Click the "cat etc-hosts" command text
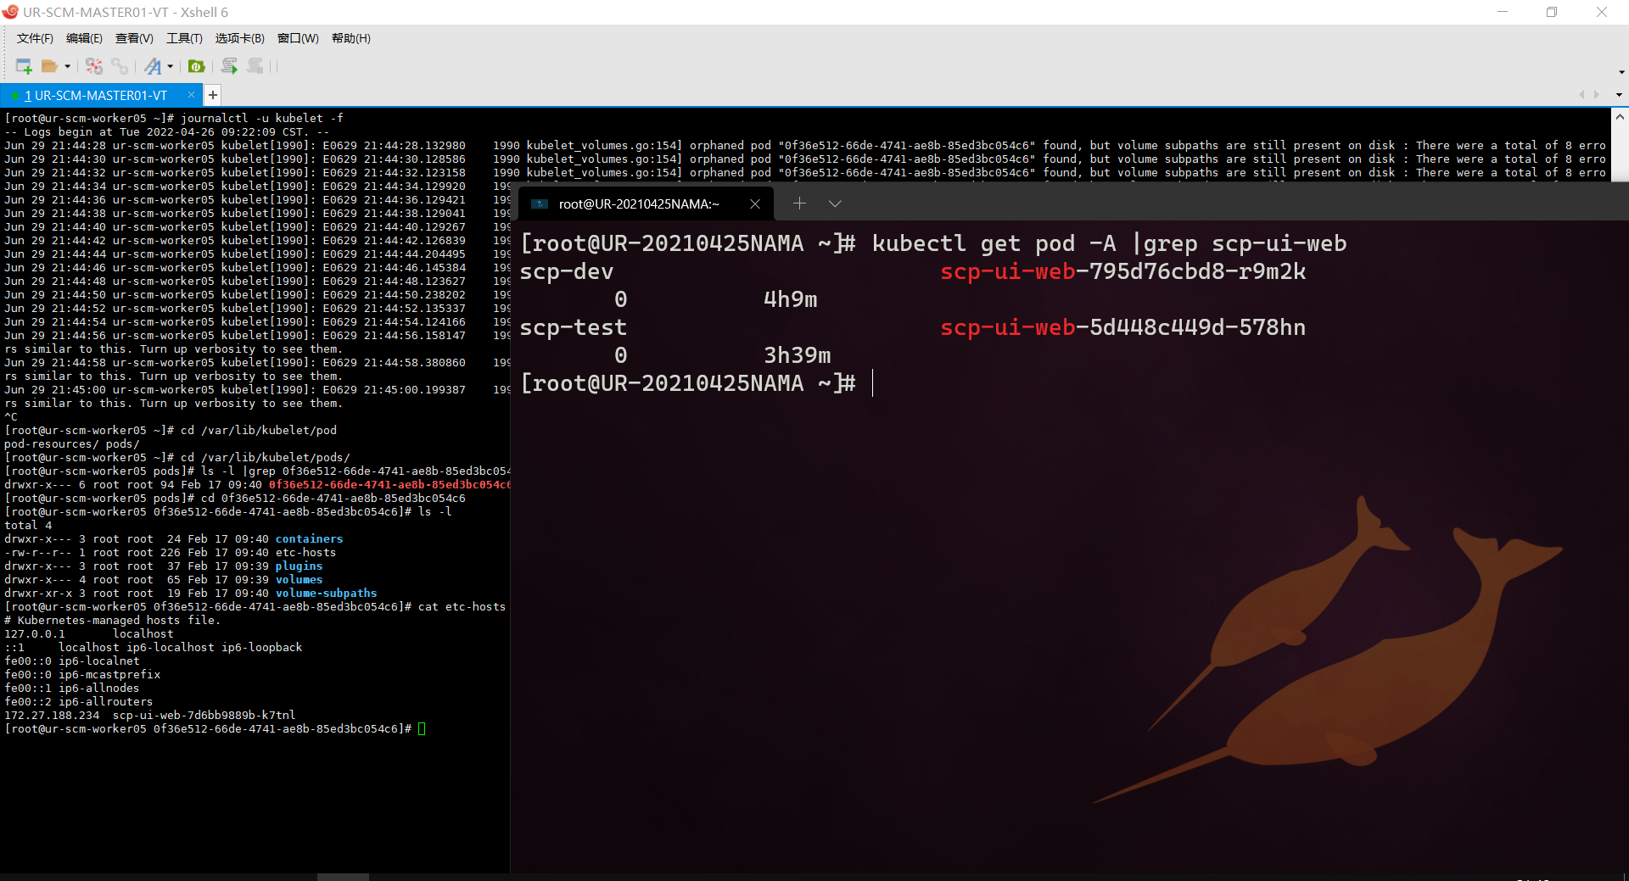Viewport: 1629px width, 881px height. tap(462, 607)
